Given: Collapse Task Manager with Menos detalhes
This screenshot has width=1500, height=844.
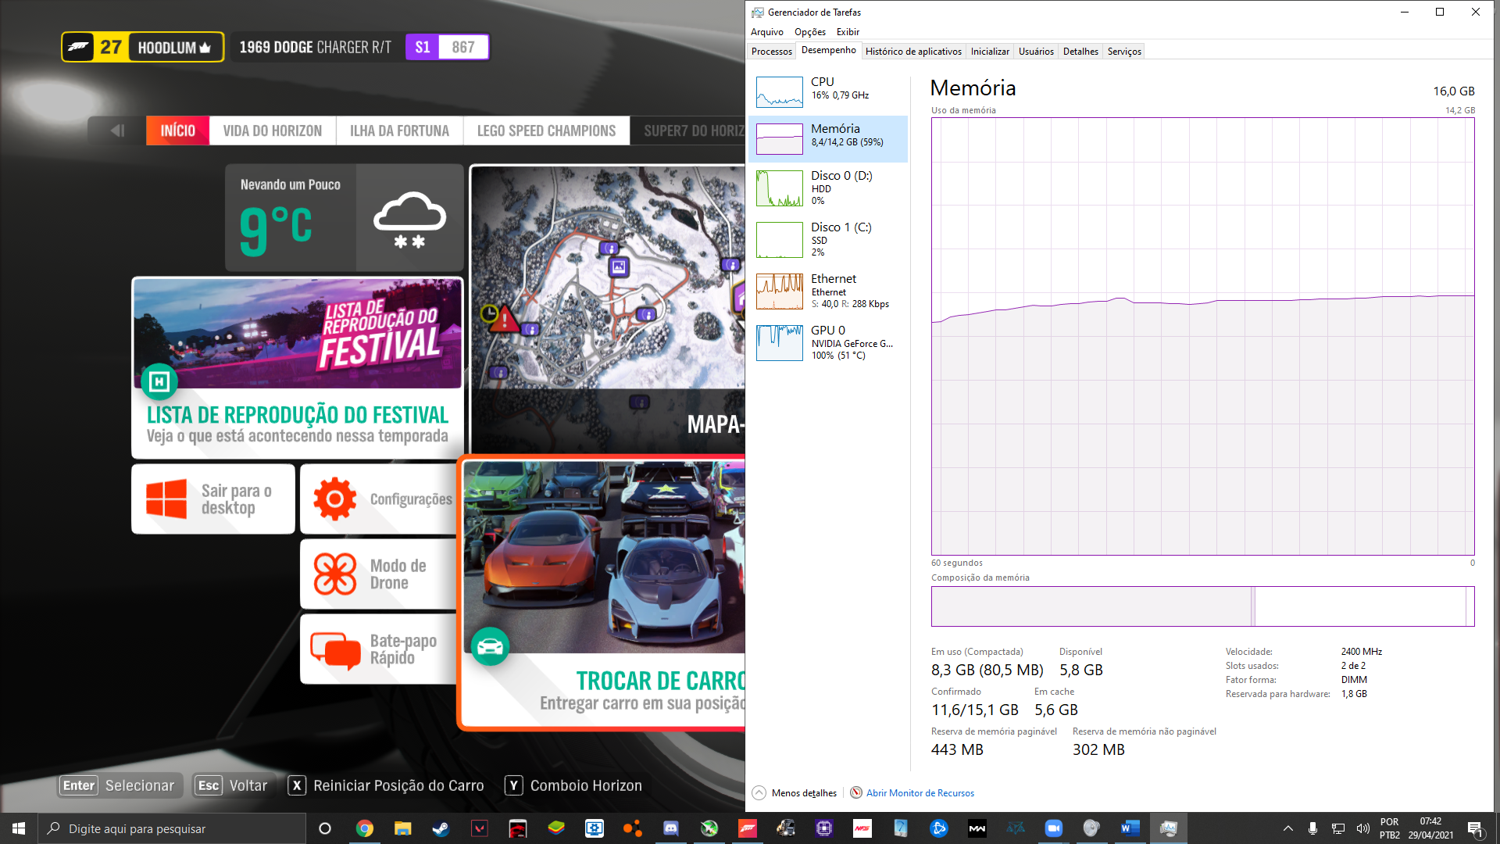Looking at the screenshot, I should 795,792.
